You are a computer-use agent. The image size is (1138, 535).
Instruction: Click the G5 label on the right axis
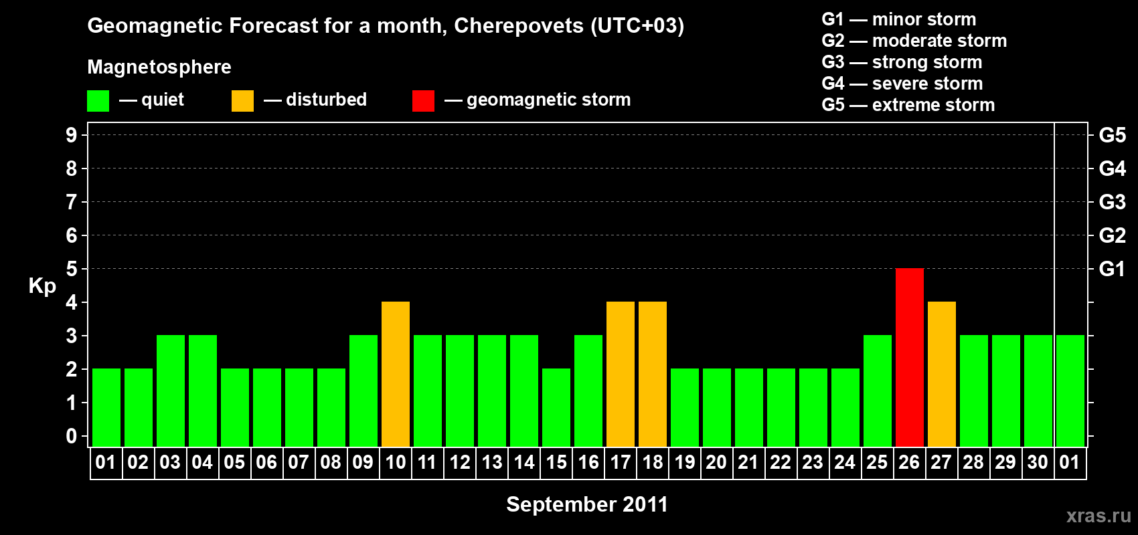(x=1112, y=135)
